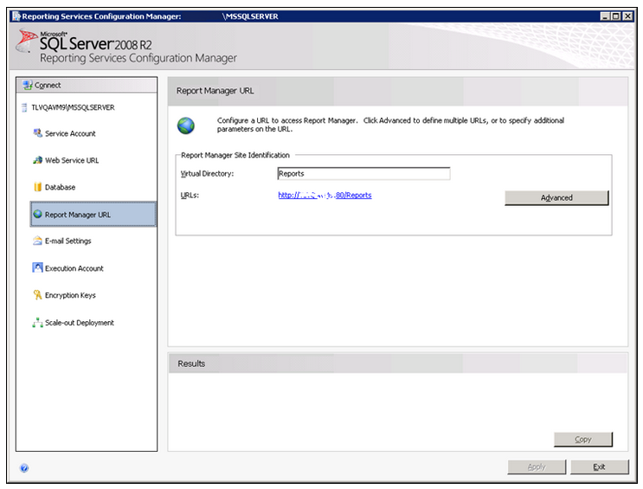This screenshot has width=643, height=489.
Task: Click the Web Service URL icon
Action: pyautogui.click(x=38, y=160)
